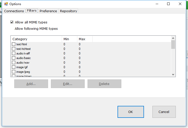Select the text/html row label
Viewport: 188px width, 128px height.
click(22, 44)
